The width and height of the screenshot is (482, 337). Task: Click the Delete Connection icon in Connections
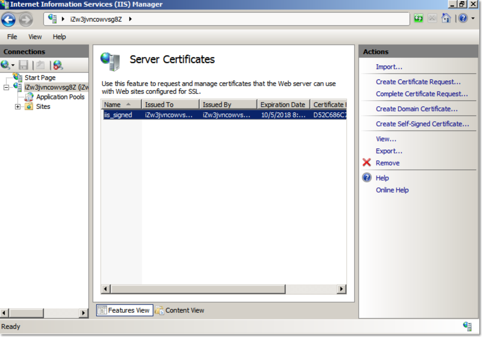[x=58, y=65]
